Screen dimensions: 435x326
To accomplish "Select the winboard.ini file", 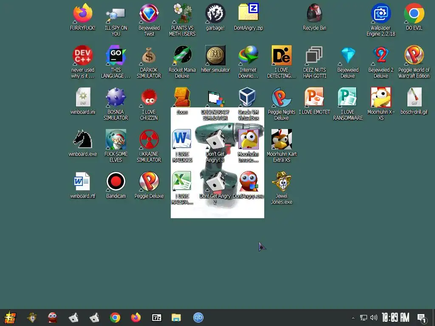I will (x=83, y=101).
